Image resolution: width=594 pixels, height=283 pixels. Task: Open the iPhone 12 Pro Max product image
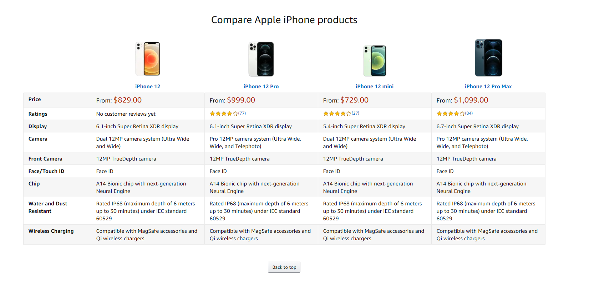(488, 58)
